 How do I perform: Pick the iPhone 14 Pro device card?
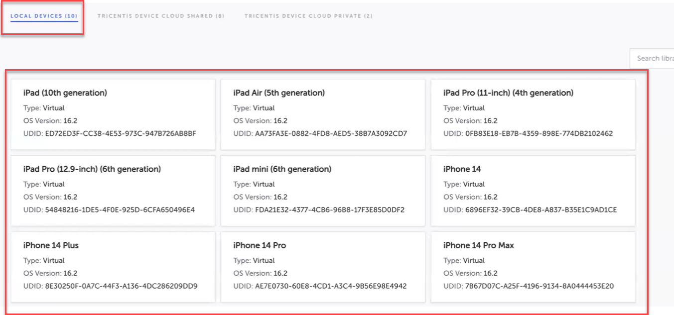pyautogui.click(x=323, y=266)
